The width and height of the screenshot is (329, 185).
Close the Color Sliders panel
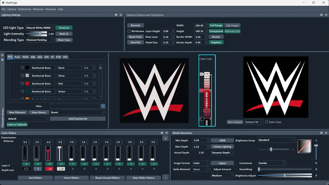point(166,133)
